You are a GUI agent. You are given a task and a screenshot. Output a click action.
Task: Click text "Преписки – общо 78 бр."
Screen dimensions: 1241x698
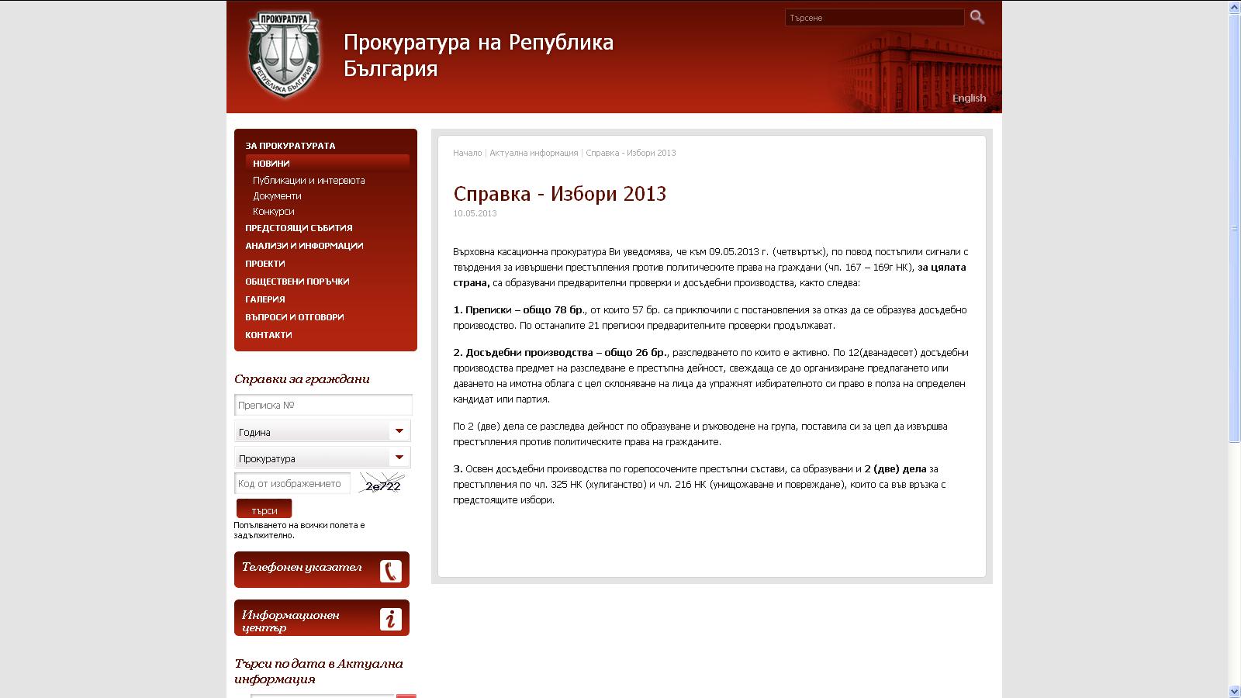coord(524,309)
